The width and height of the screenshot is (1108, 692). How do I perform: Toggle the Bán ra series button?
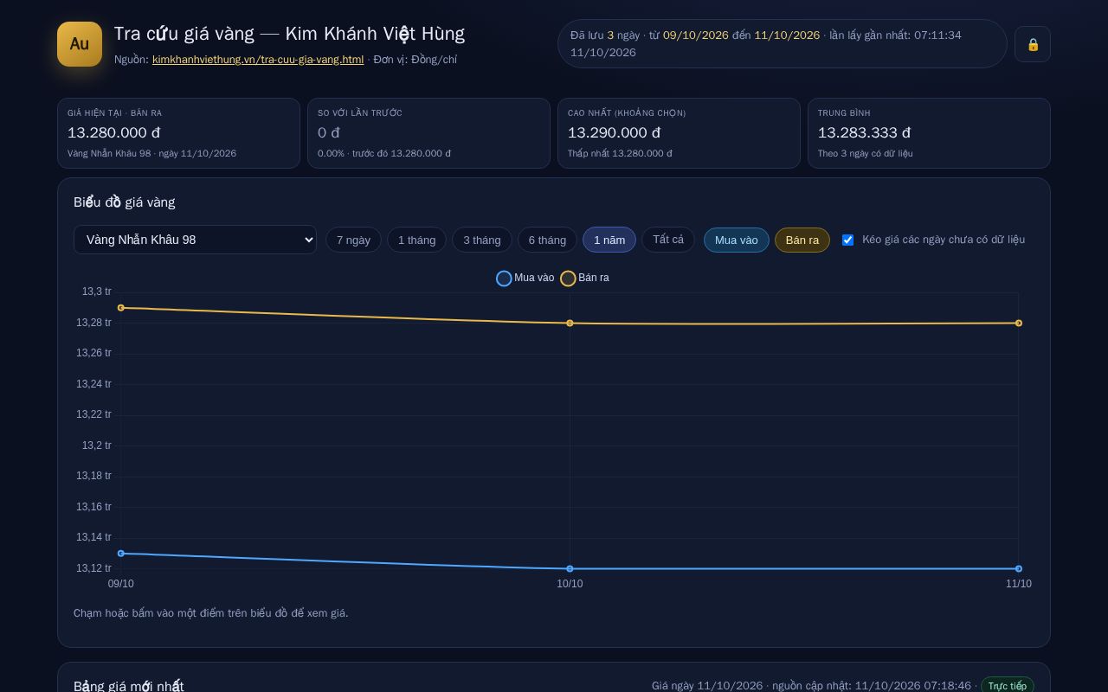(802, 240)
